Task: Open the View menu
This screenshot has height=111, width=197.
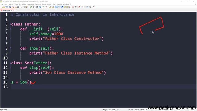Action: coord(16,4)
